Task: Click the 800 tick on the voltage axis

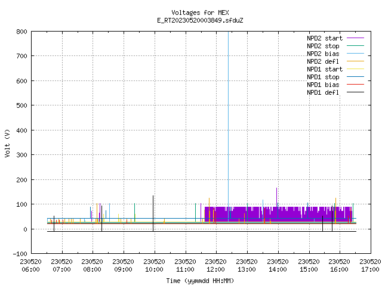Action: pos(21,32)
